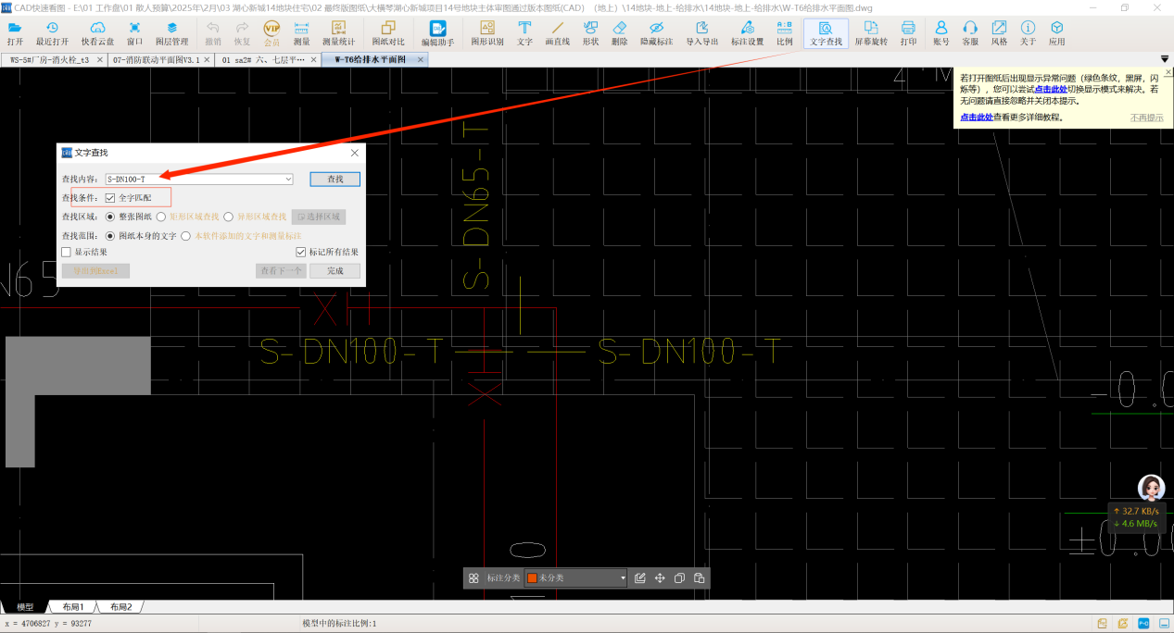Launch 图纸对比 drawing comparison
1174x633 pixels.
(x=388, y=33)
